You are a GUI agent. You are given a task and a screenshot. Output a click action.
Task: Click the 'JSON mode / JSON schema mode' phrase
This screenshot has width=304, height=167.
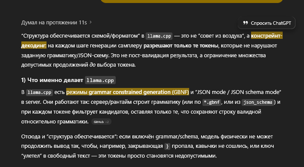[239, 92]
